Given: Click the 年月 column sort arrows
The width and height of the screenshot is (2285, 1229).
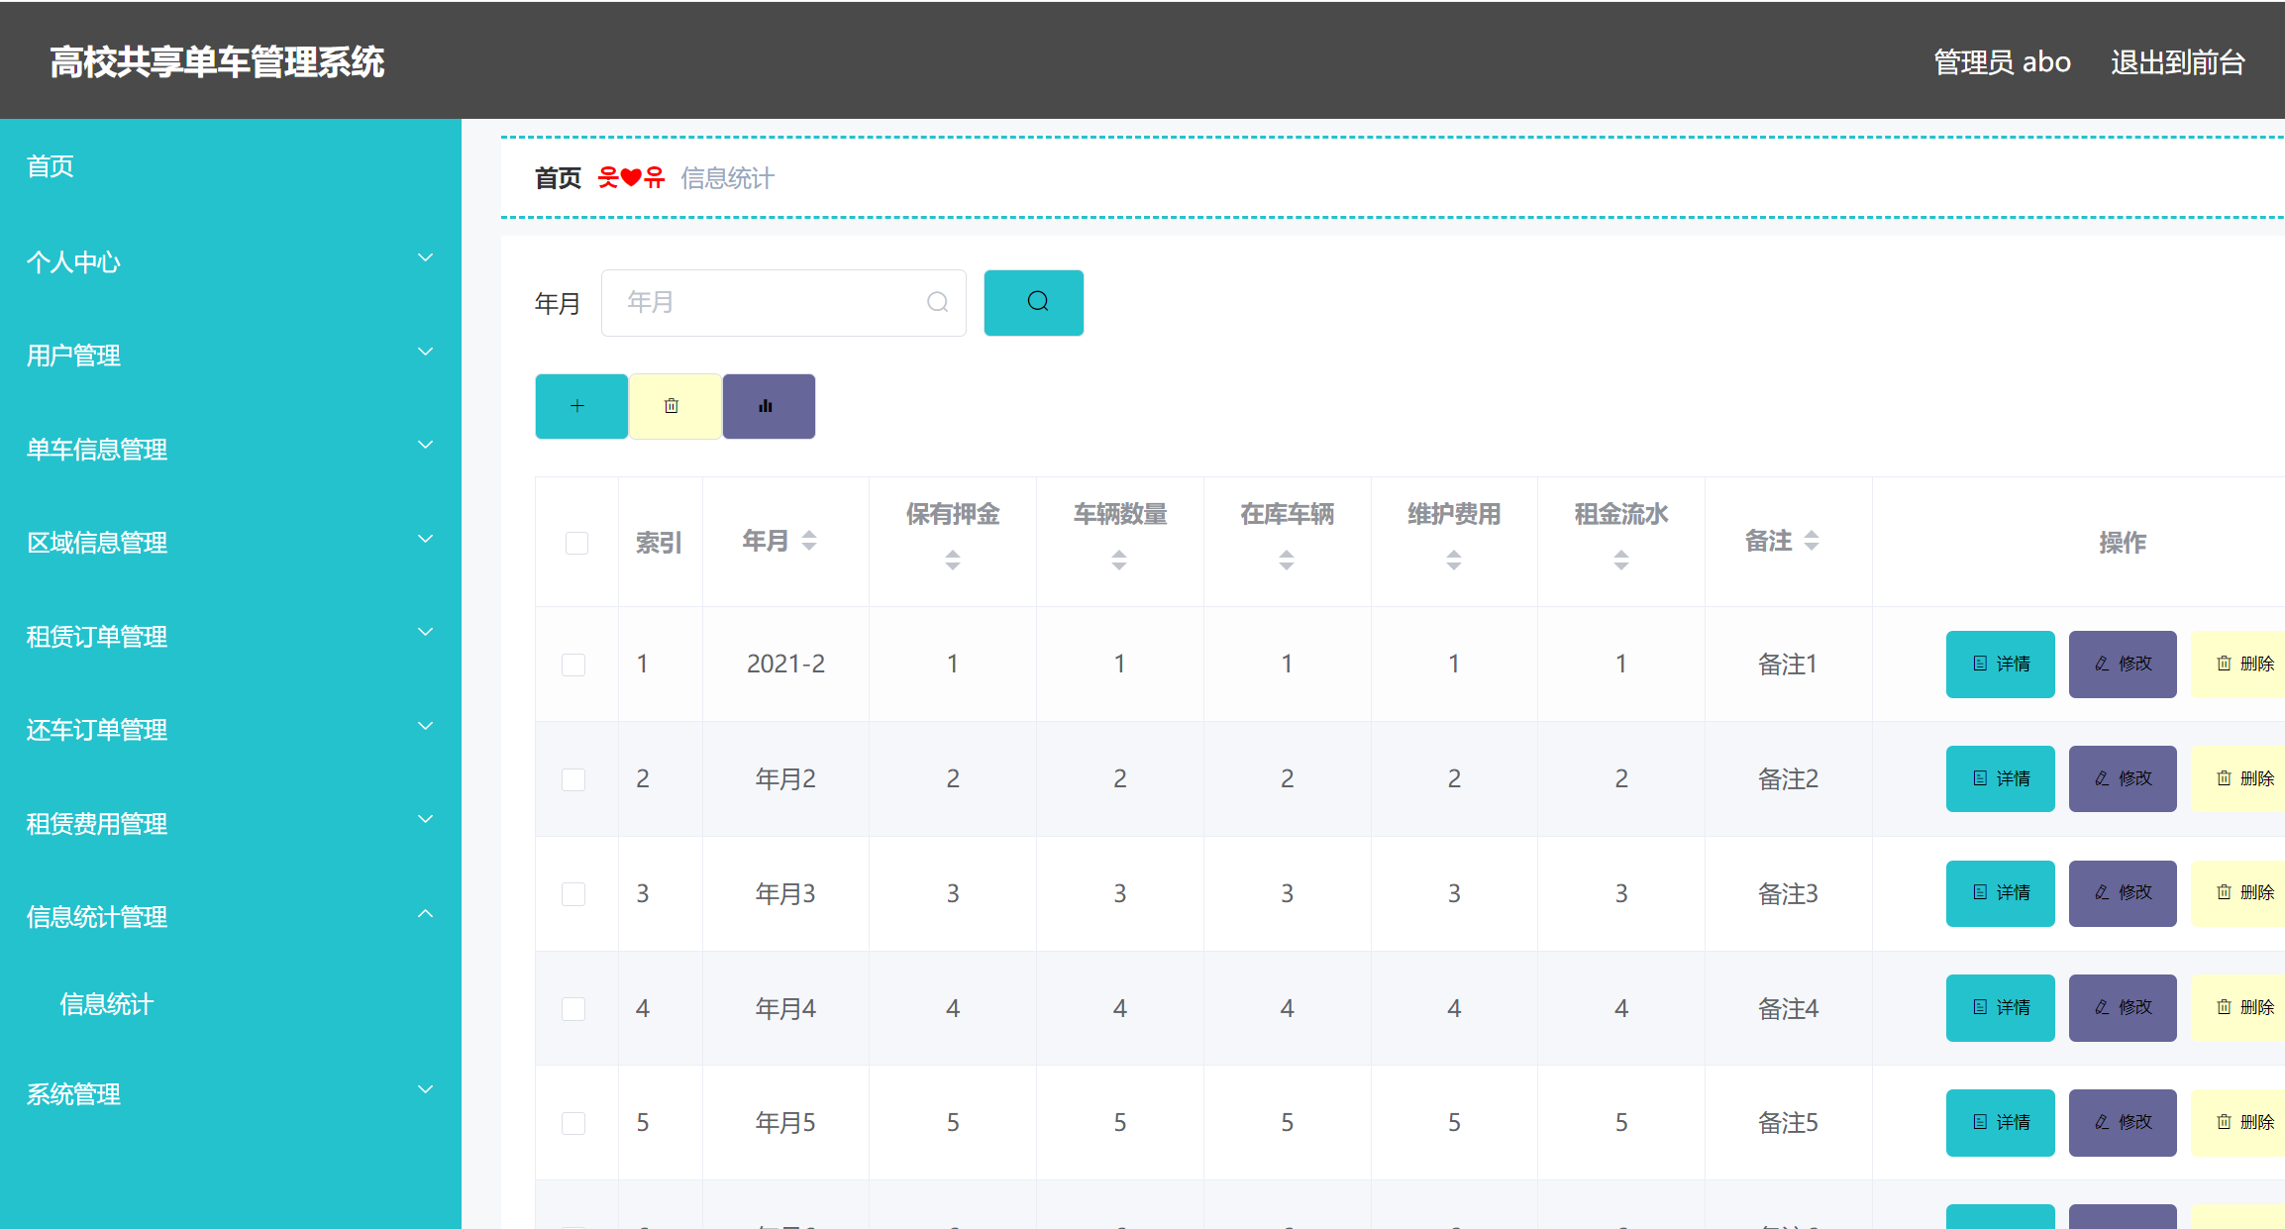Looking at the screenshot, I should point(810,542).
